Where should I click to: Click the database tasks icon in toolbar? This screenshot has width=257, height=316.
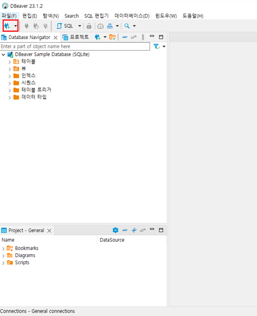tap(110, 26)
